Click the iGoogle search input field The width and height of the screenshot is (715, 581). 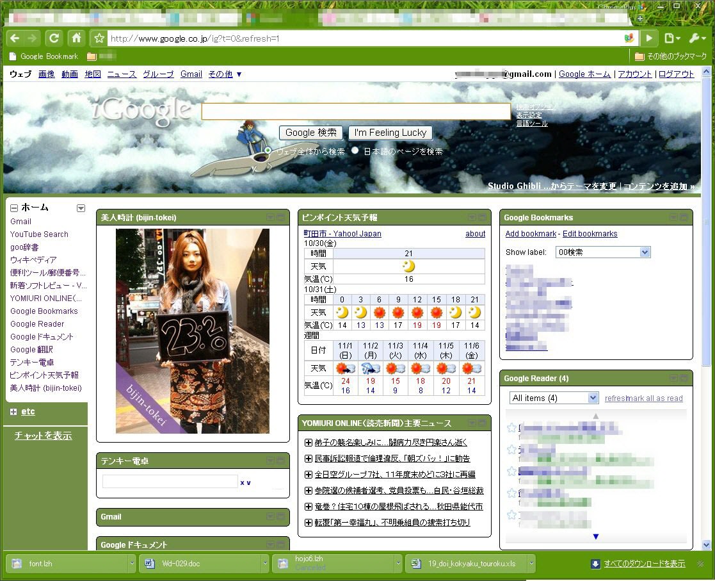coord(356,111)
